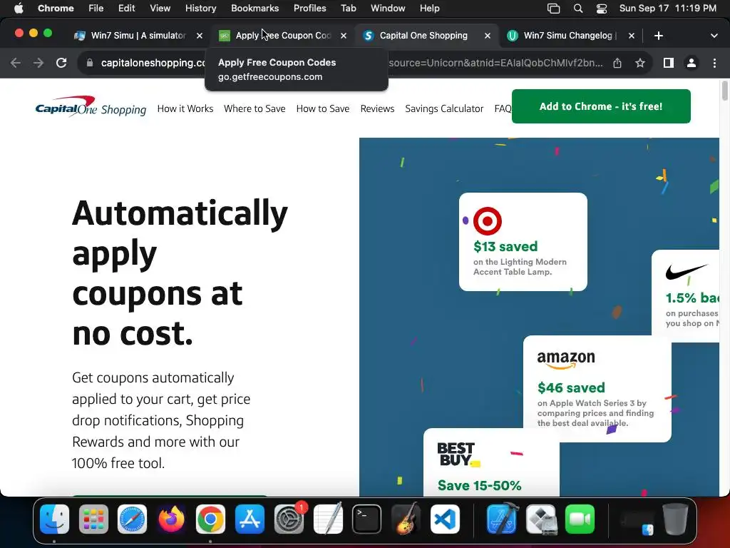Open the Chrome app menu
Image resolution: width=730 pixels, height=548 pixels.
point(56,9)
